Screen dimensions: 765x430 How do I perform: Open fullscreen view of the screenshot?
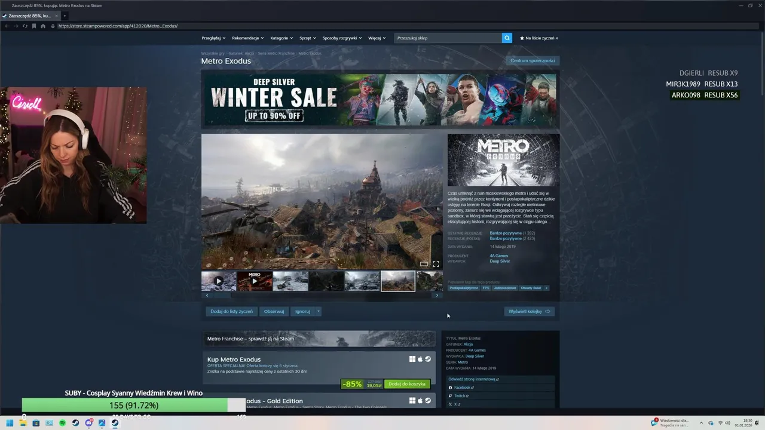pos(436,264)
